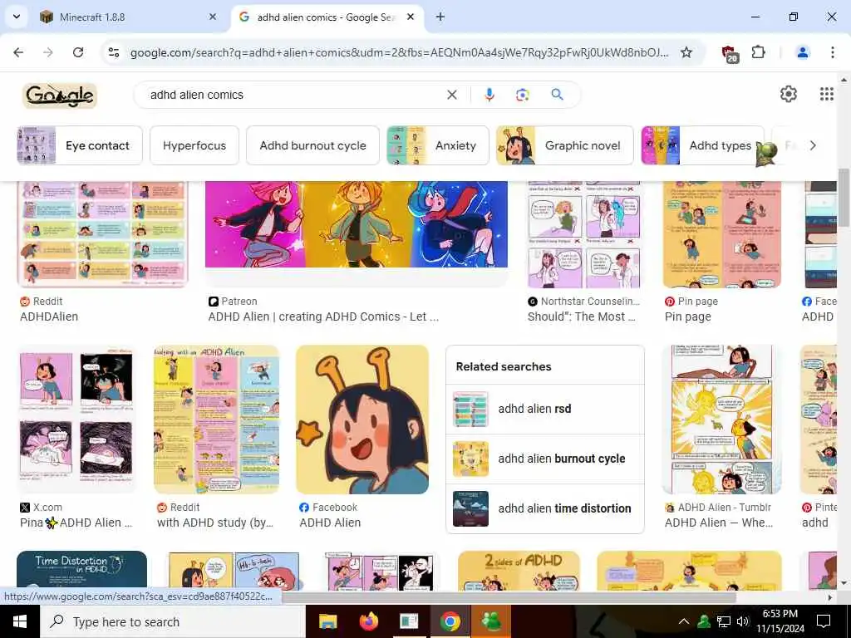Open related search adhd alien burnout cycle
This screenshot has height=638, width=851.
545,459
